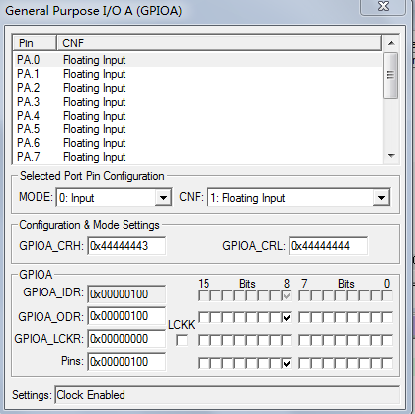Click the Clock Enabled settings field
The width and height of the screenshot is (415, 414).
pyautogui.click(x=227, y=395)
